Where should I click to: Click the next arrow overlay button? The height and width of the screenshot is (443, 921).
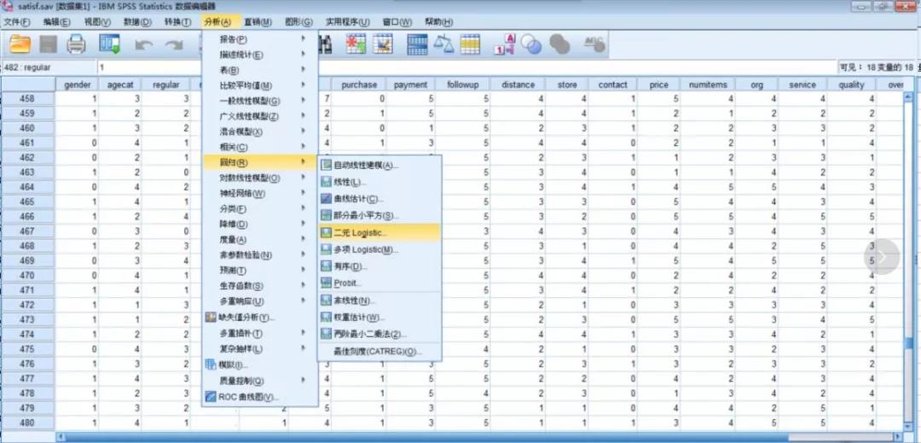point(882,256)
